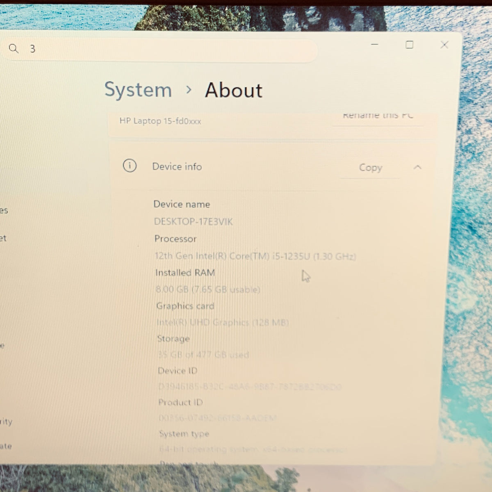The height and width of the screenshot is (492, 492).
Task: Select the 12th Gen Intel Core i5-1235U value
Action: (255, 256)
